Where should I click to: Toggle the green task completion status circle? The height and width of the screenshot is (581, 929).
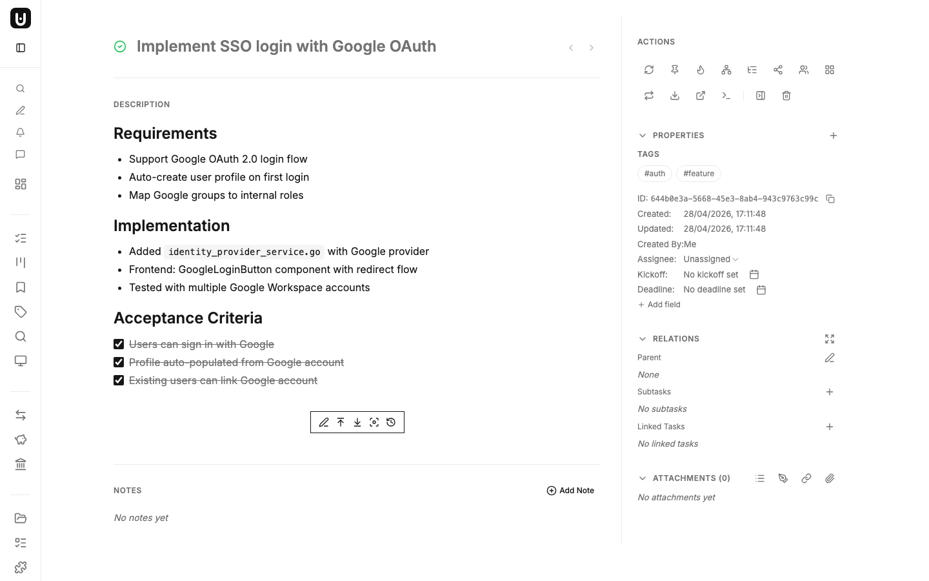point(120,46)
